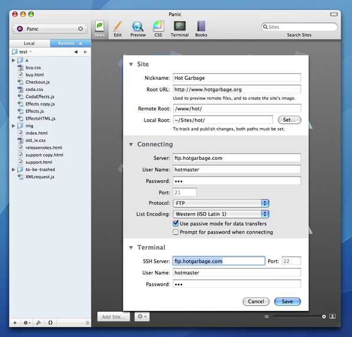The width and height of the screenshot is (352, 337).
Task: Open the Preview tool
Action: [x=138, y=29]
